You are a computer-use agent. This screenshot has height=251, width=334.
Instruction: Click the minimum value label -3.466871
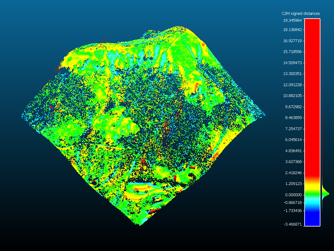(293, 224)
